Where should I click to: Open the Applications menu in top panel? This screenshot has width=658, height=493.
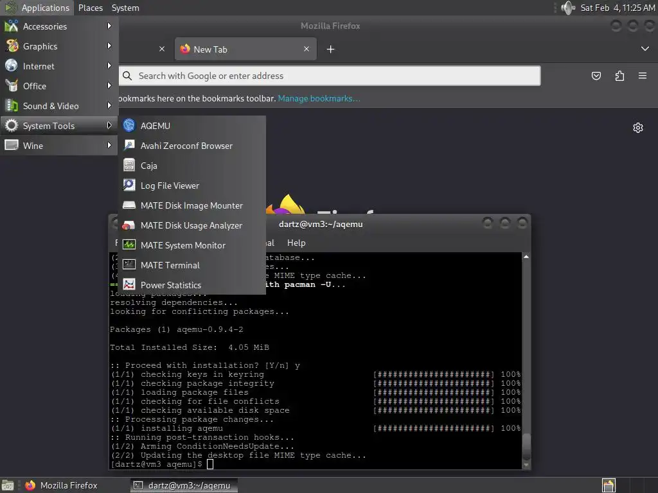tap(38, 8)
